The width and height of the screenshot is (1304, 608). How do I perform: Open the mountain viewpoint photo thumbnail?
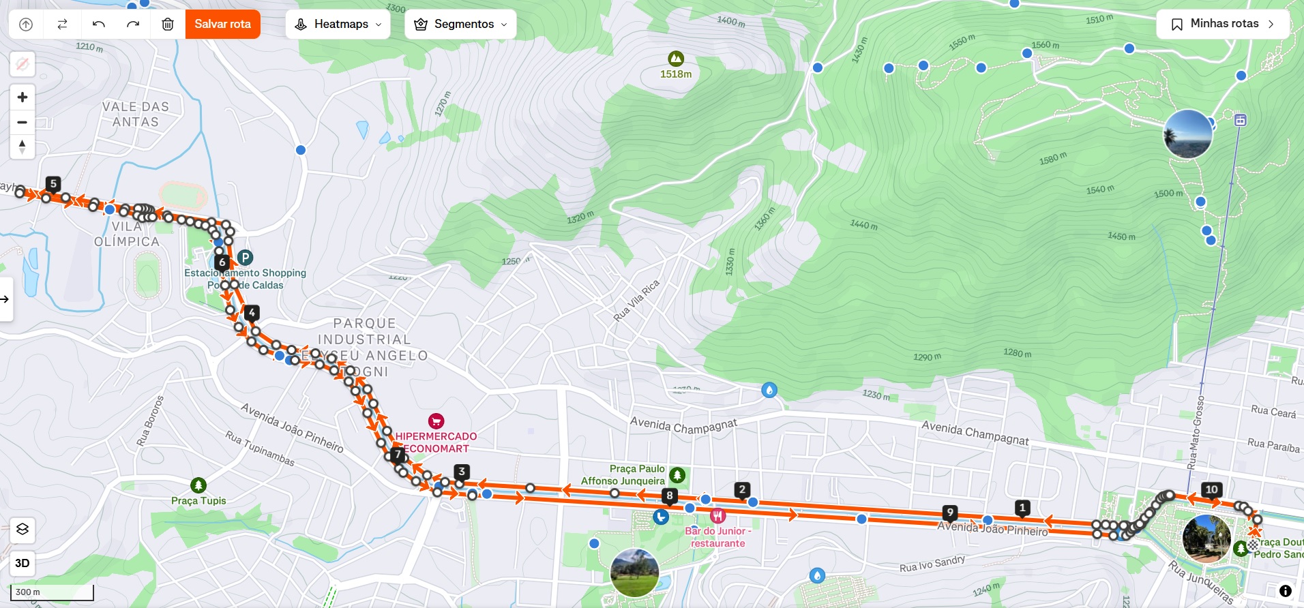1187,134
